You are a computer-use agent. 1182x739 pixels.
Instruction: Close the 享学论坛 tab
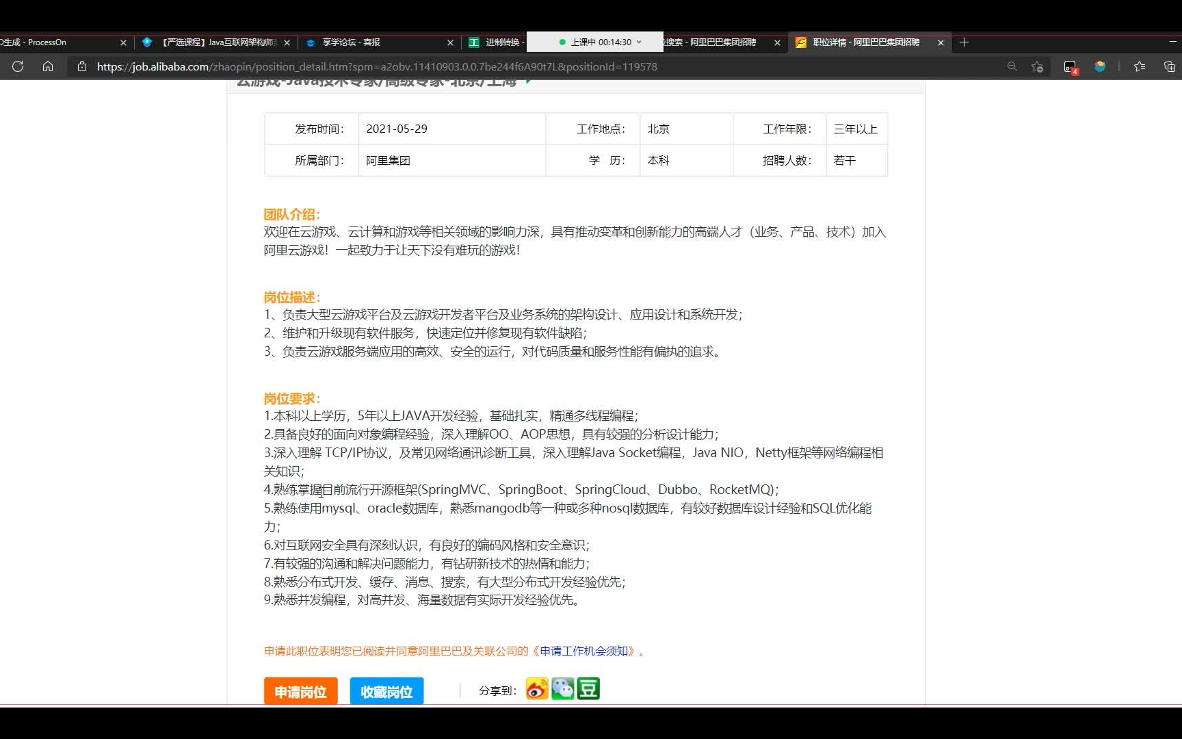[450, 42]
